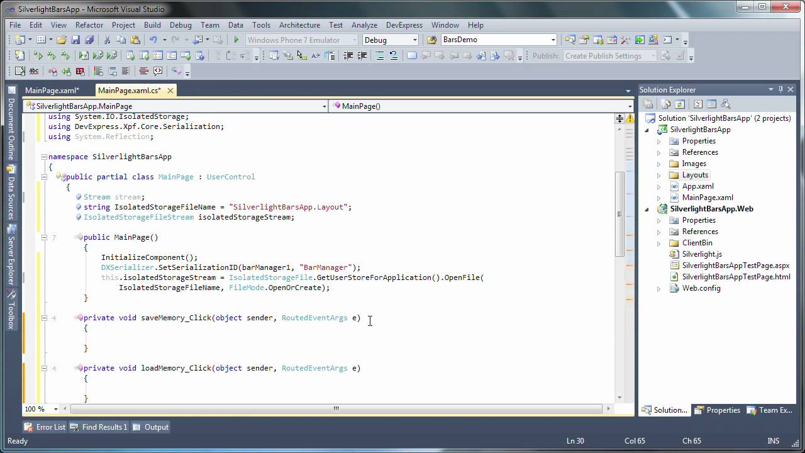
Task: Click the spell check abc icon
Action: [33, 71]
